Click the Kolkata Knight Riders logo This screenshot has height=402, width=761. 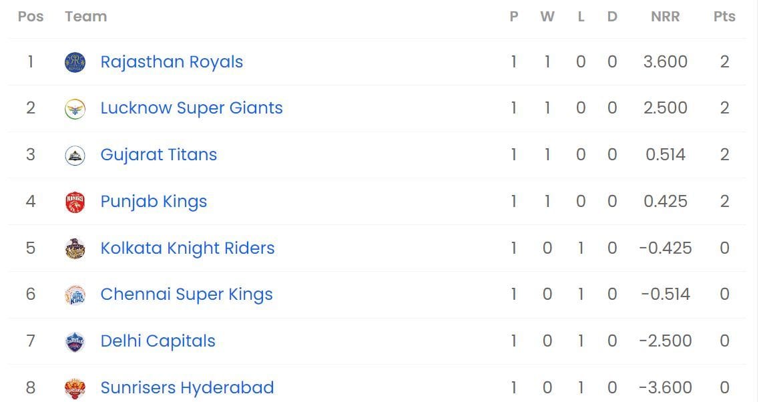75,248
